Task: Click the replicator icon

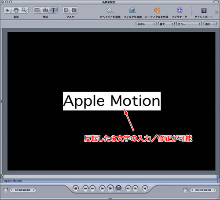Action: coord(180,10)
